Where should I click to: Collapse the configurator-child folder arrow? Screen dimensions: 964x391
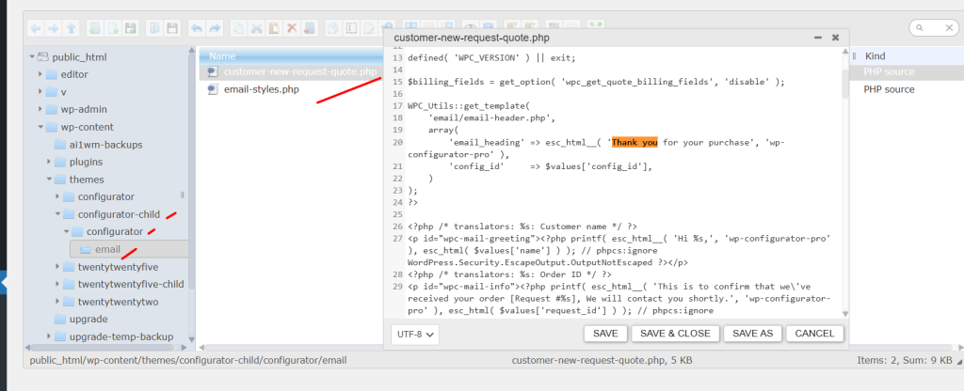(x=57, y=214)
